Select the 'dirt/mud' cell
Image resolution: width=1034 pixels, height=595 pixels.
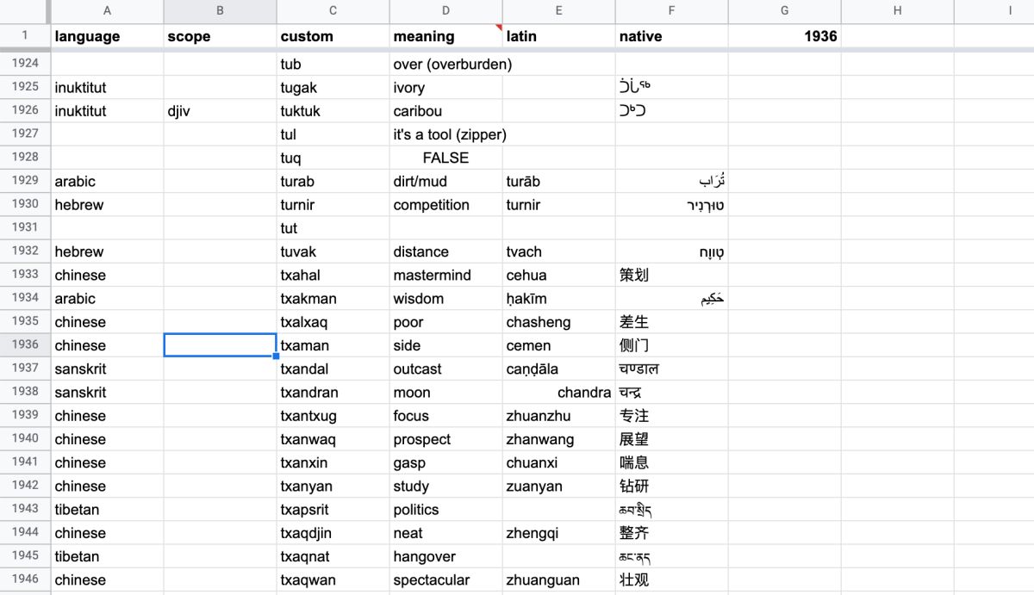pos(446,181)
